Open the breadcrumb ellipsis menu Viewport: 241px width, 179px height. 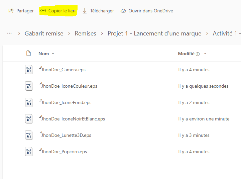pos(9,33)
